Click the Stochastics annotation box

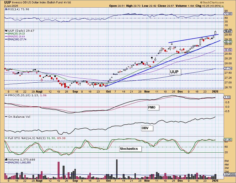pos(130,149)
